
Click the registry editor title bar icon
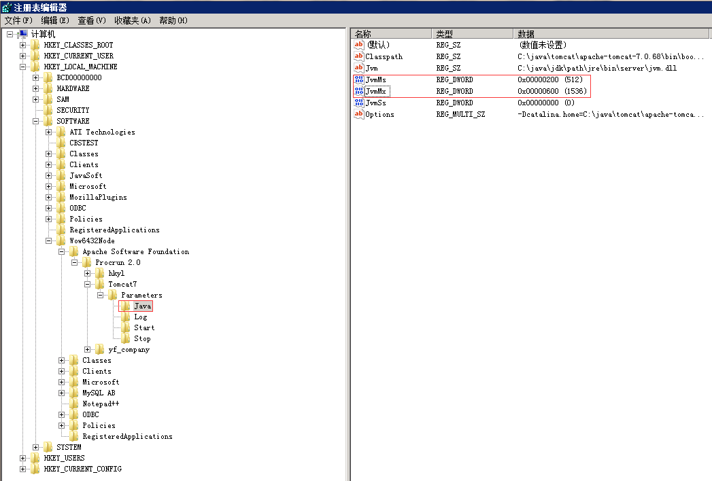[6, 7]
